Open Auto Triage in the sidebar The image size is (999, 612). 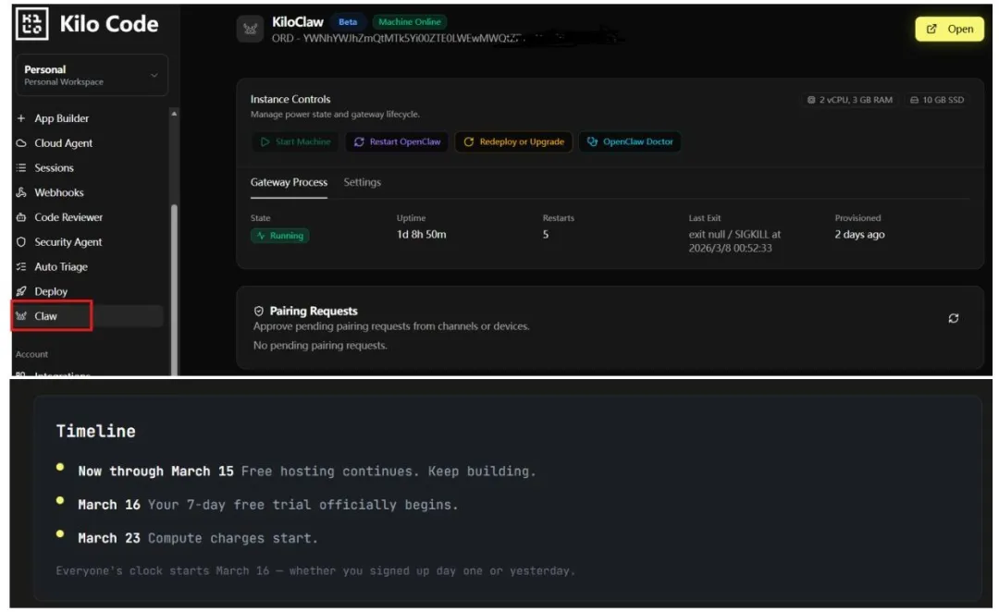pyautogui.click(x=61, y=266)
